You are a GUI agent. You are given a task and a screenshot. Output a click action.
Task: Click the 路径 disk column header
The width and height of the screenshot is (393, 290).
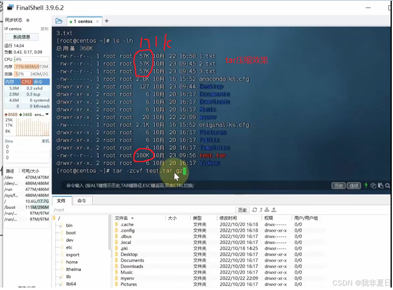point(10,171)
